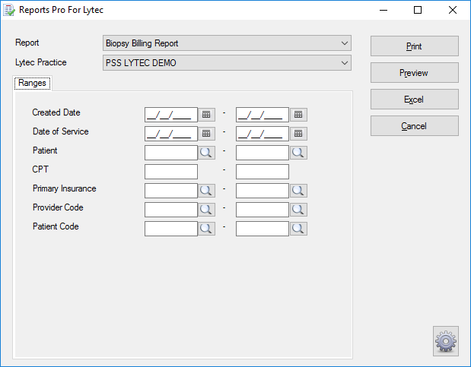Open settings via the gear icon
This screenshot has height=367, width=471.
pyautogui.click(x=446, y=341)
